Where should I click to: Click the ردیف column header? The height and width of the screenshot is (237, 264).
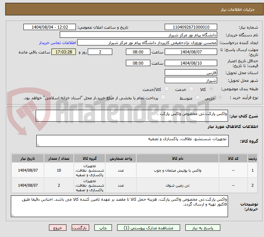[x=252, y=158]
